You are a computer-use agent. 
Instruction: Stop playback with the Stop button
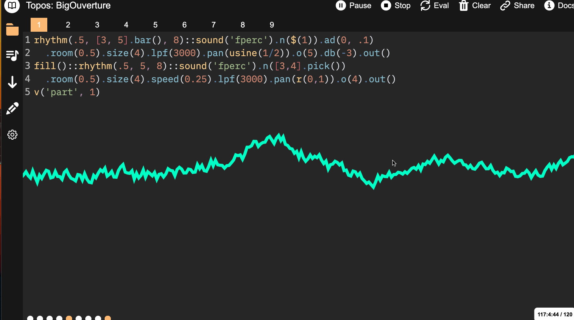point(396,6)
